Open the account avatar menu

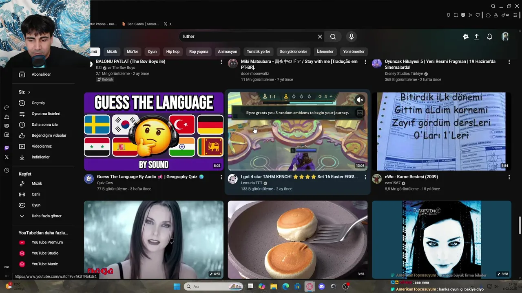505,37
